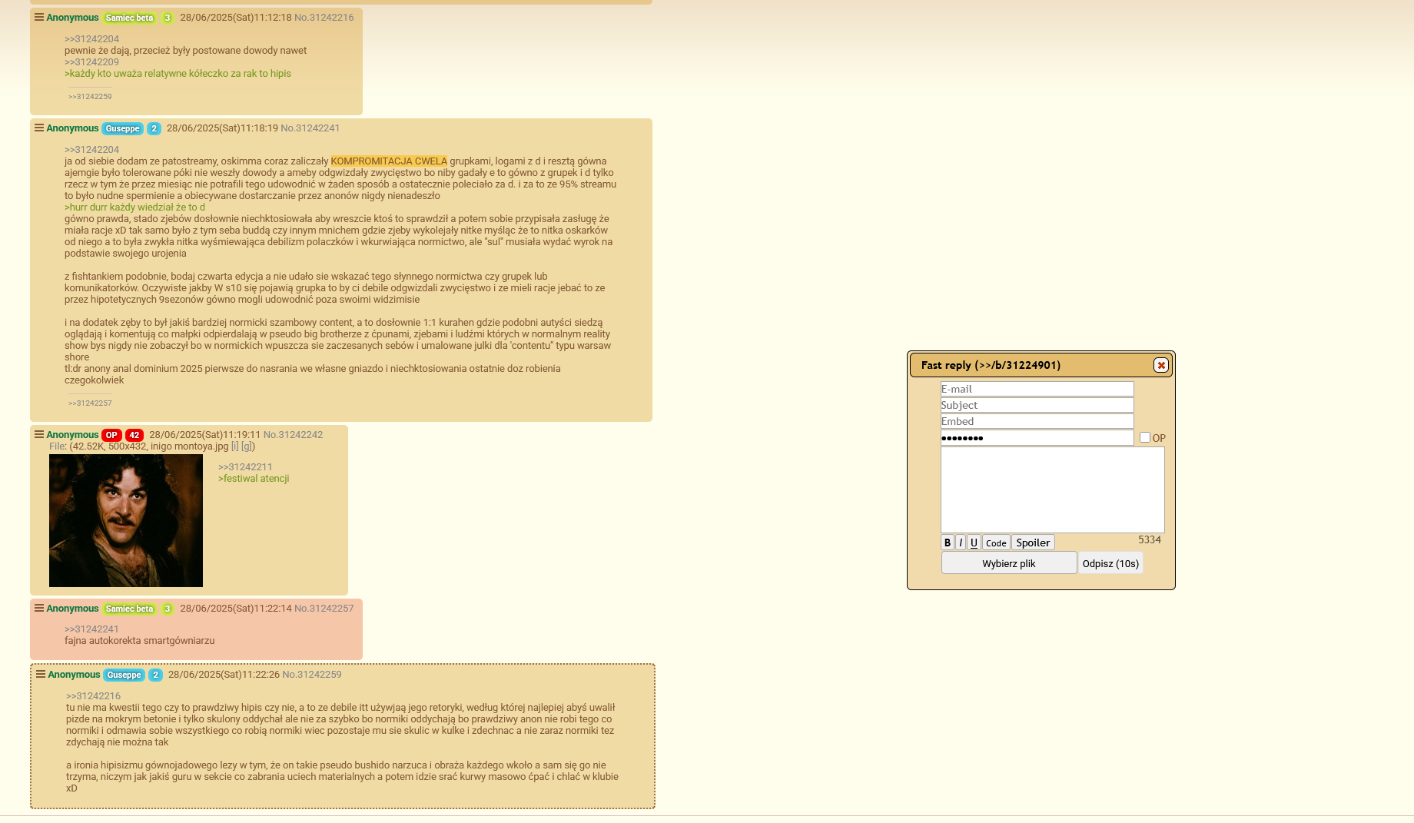Click post number No.31242241
Viewport: 1414px width, 823px height.
(x=310, y=128)
